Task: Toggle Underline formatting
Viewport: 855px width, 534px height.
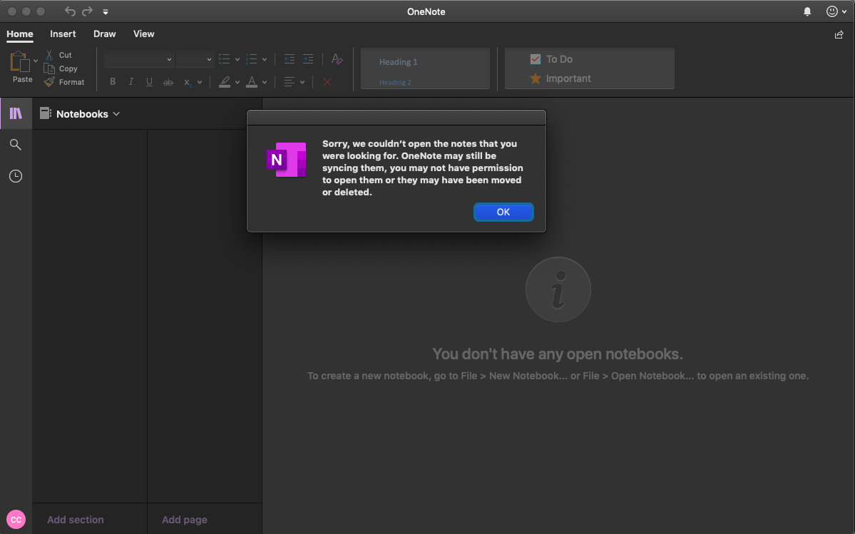Action: (149, 82)
